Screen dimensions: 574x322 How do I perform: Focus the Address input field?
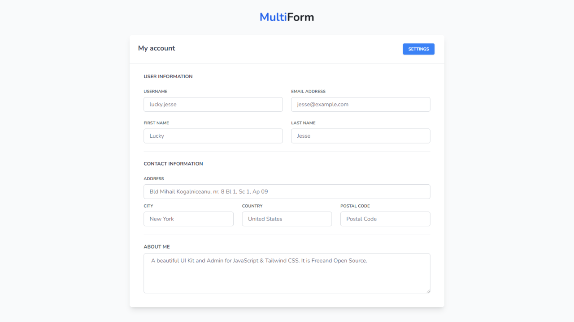pos(287,191)
